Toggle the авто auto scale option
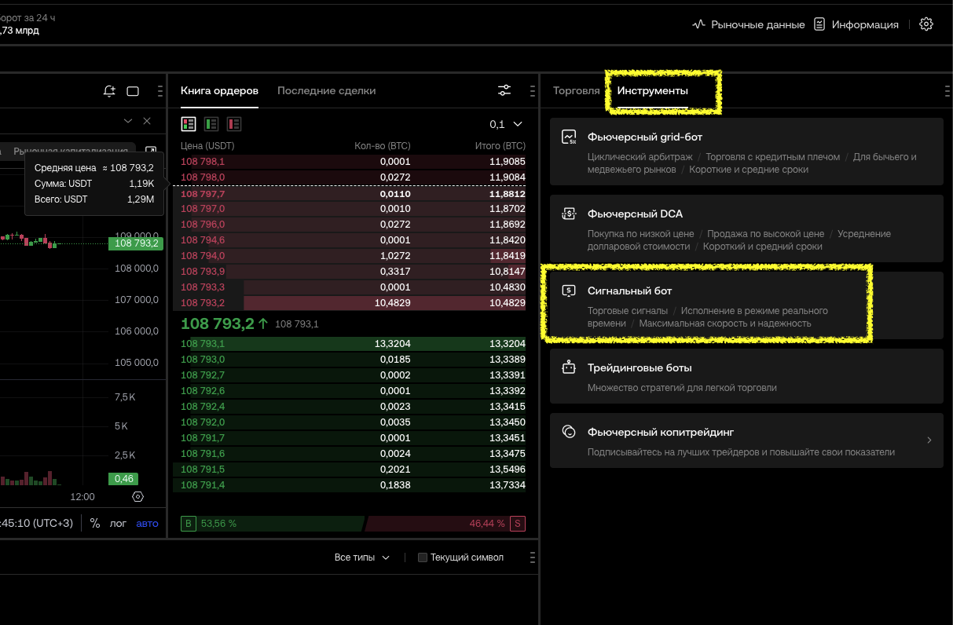The width and height of the screenshot is (953, 625). 147,523
